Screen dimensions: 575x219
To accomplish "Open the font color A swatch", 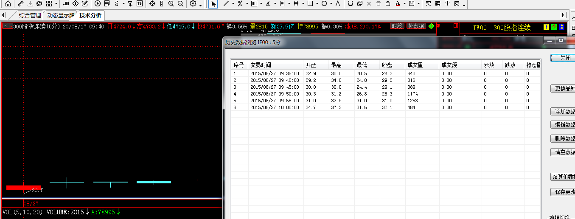I will (x=398, y=4).
